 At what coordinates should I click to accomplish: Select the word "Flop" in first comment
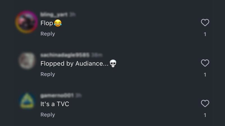[x=47, y=23]
